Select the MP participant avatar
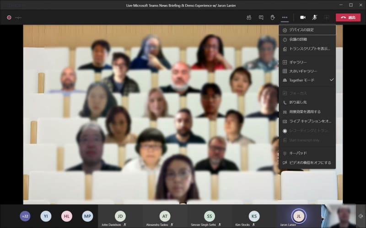 (87, 216)
